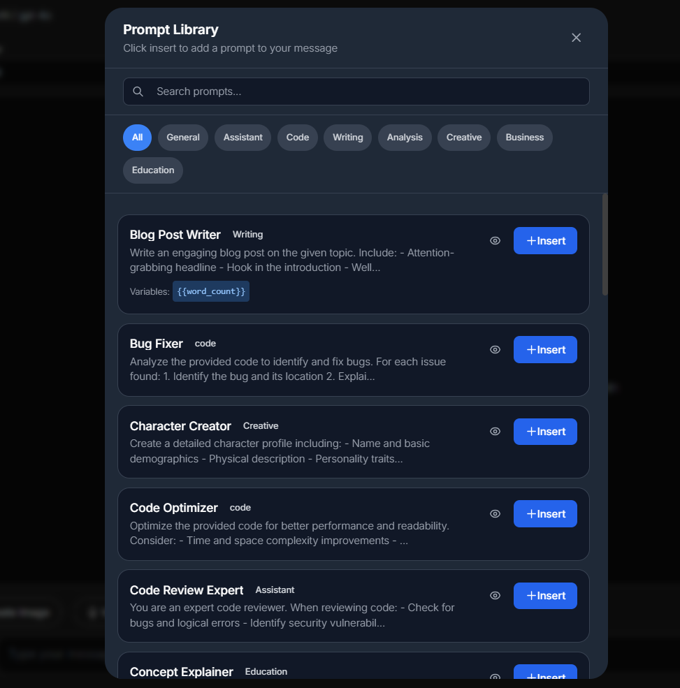Click the {{word_count}} variable badge
The image size is (680, 688).
[210, 291]
